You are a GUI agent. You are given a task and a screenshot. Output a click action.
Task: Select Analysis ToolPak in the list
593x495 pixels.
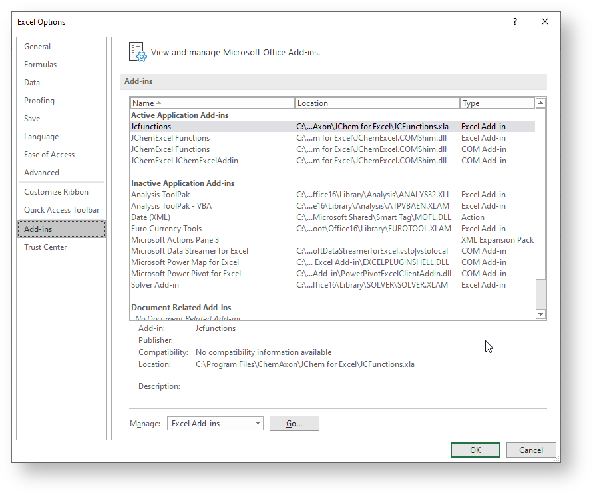point(160,195)
